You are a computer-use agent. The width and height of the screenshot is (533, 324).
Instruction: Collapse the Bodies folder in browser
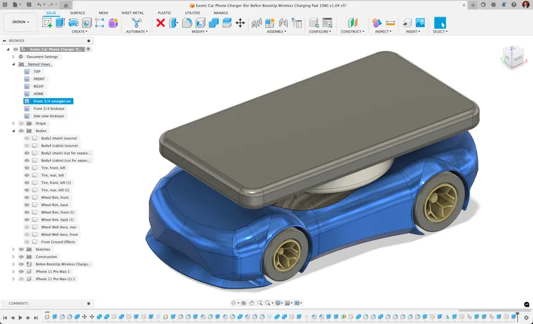[14, 131]
